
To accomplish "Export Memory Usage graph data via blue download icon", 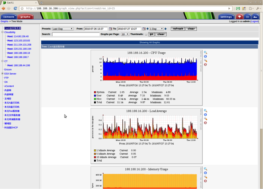I will pyautogui.click(x=205, y=173).
